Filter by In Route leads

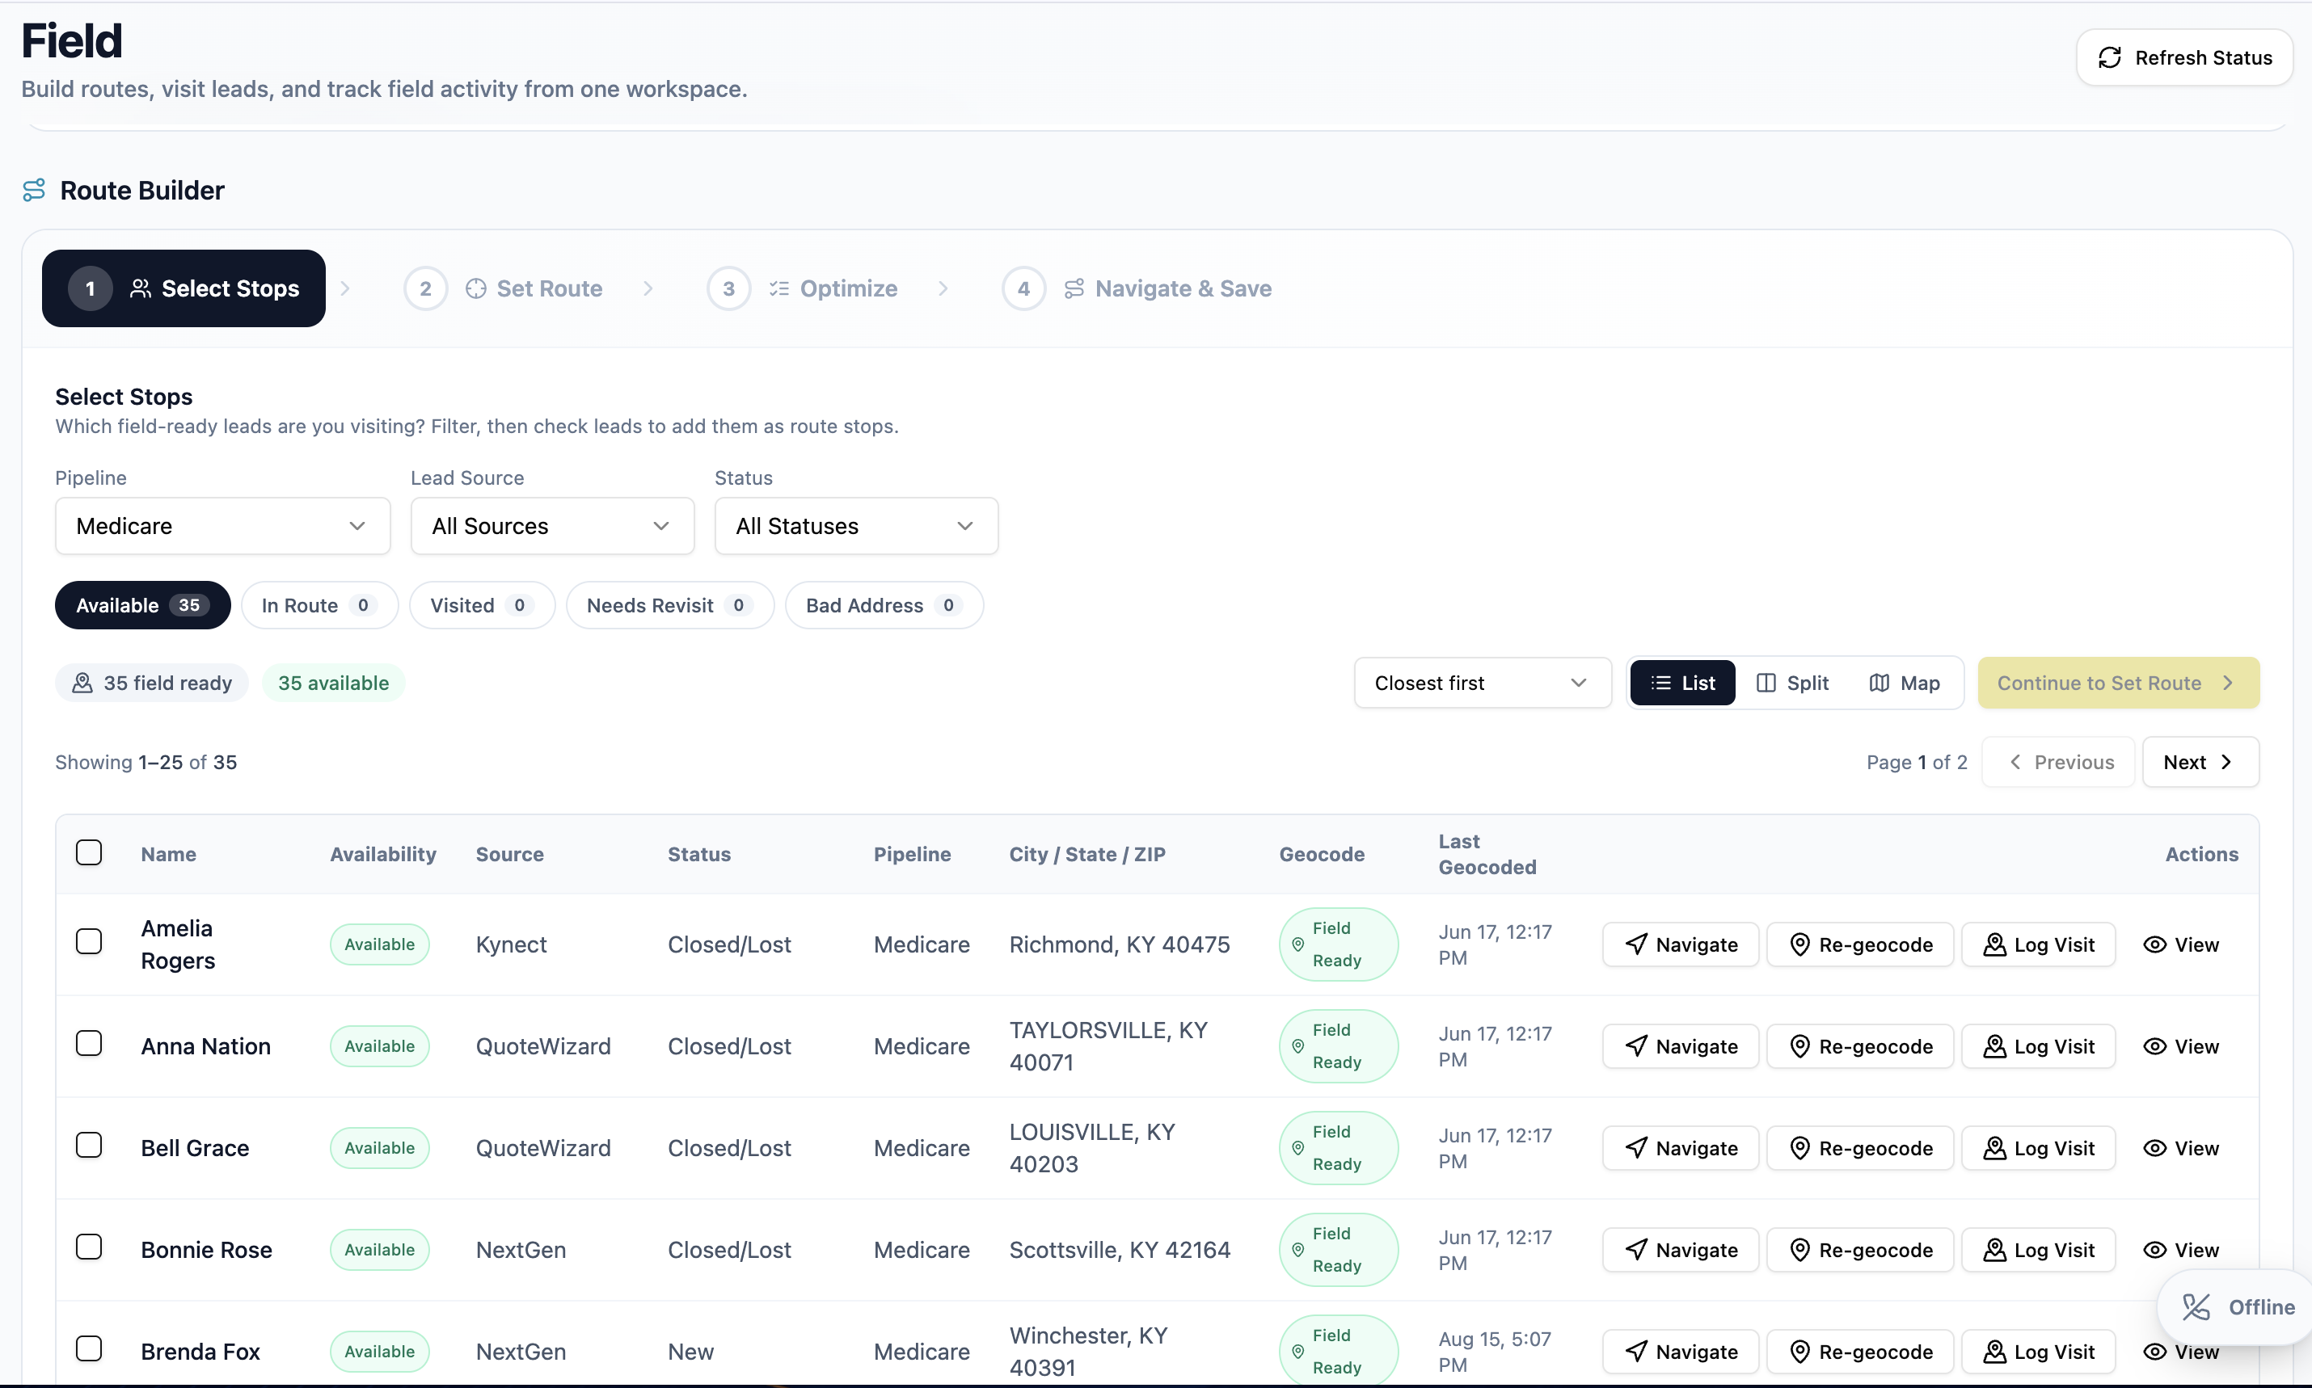[x=320, y=605]
